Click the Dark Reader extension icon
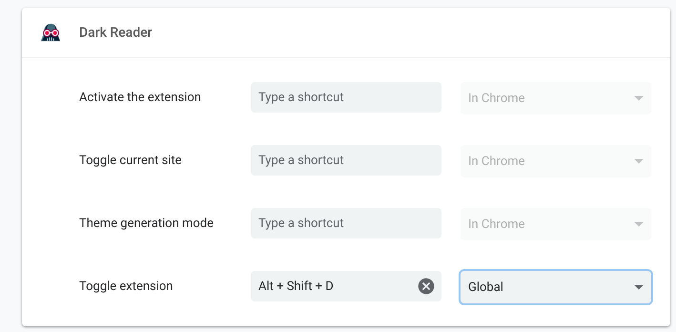 [x=50, y=32]
